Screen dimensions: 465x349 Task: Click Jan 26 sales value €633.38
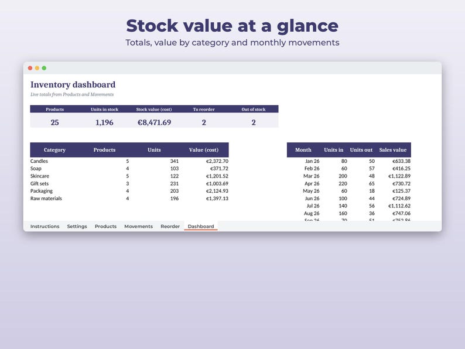[x=402, y=161]
